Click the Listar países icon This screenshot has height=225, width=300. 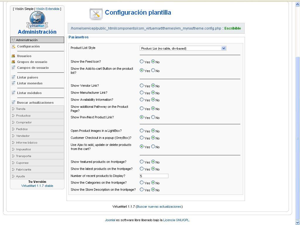pyautogui.click(x=13, y=77)
